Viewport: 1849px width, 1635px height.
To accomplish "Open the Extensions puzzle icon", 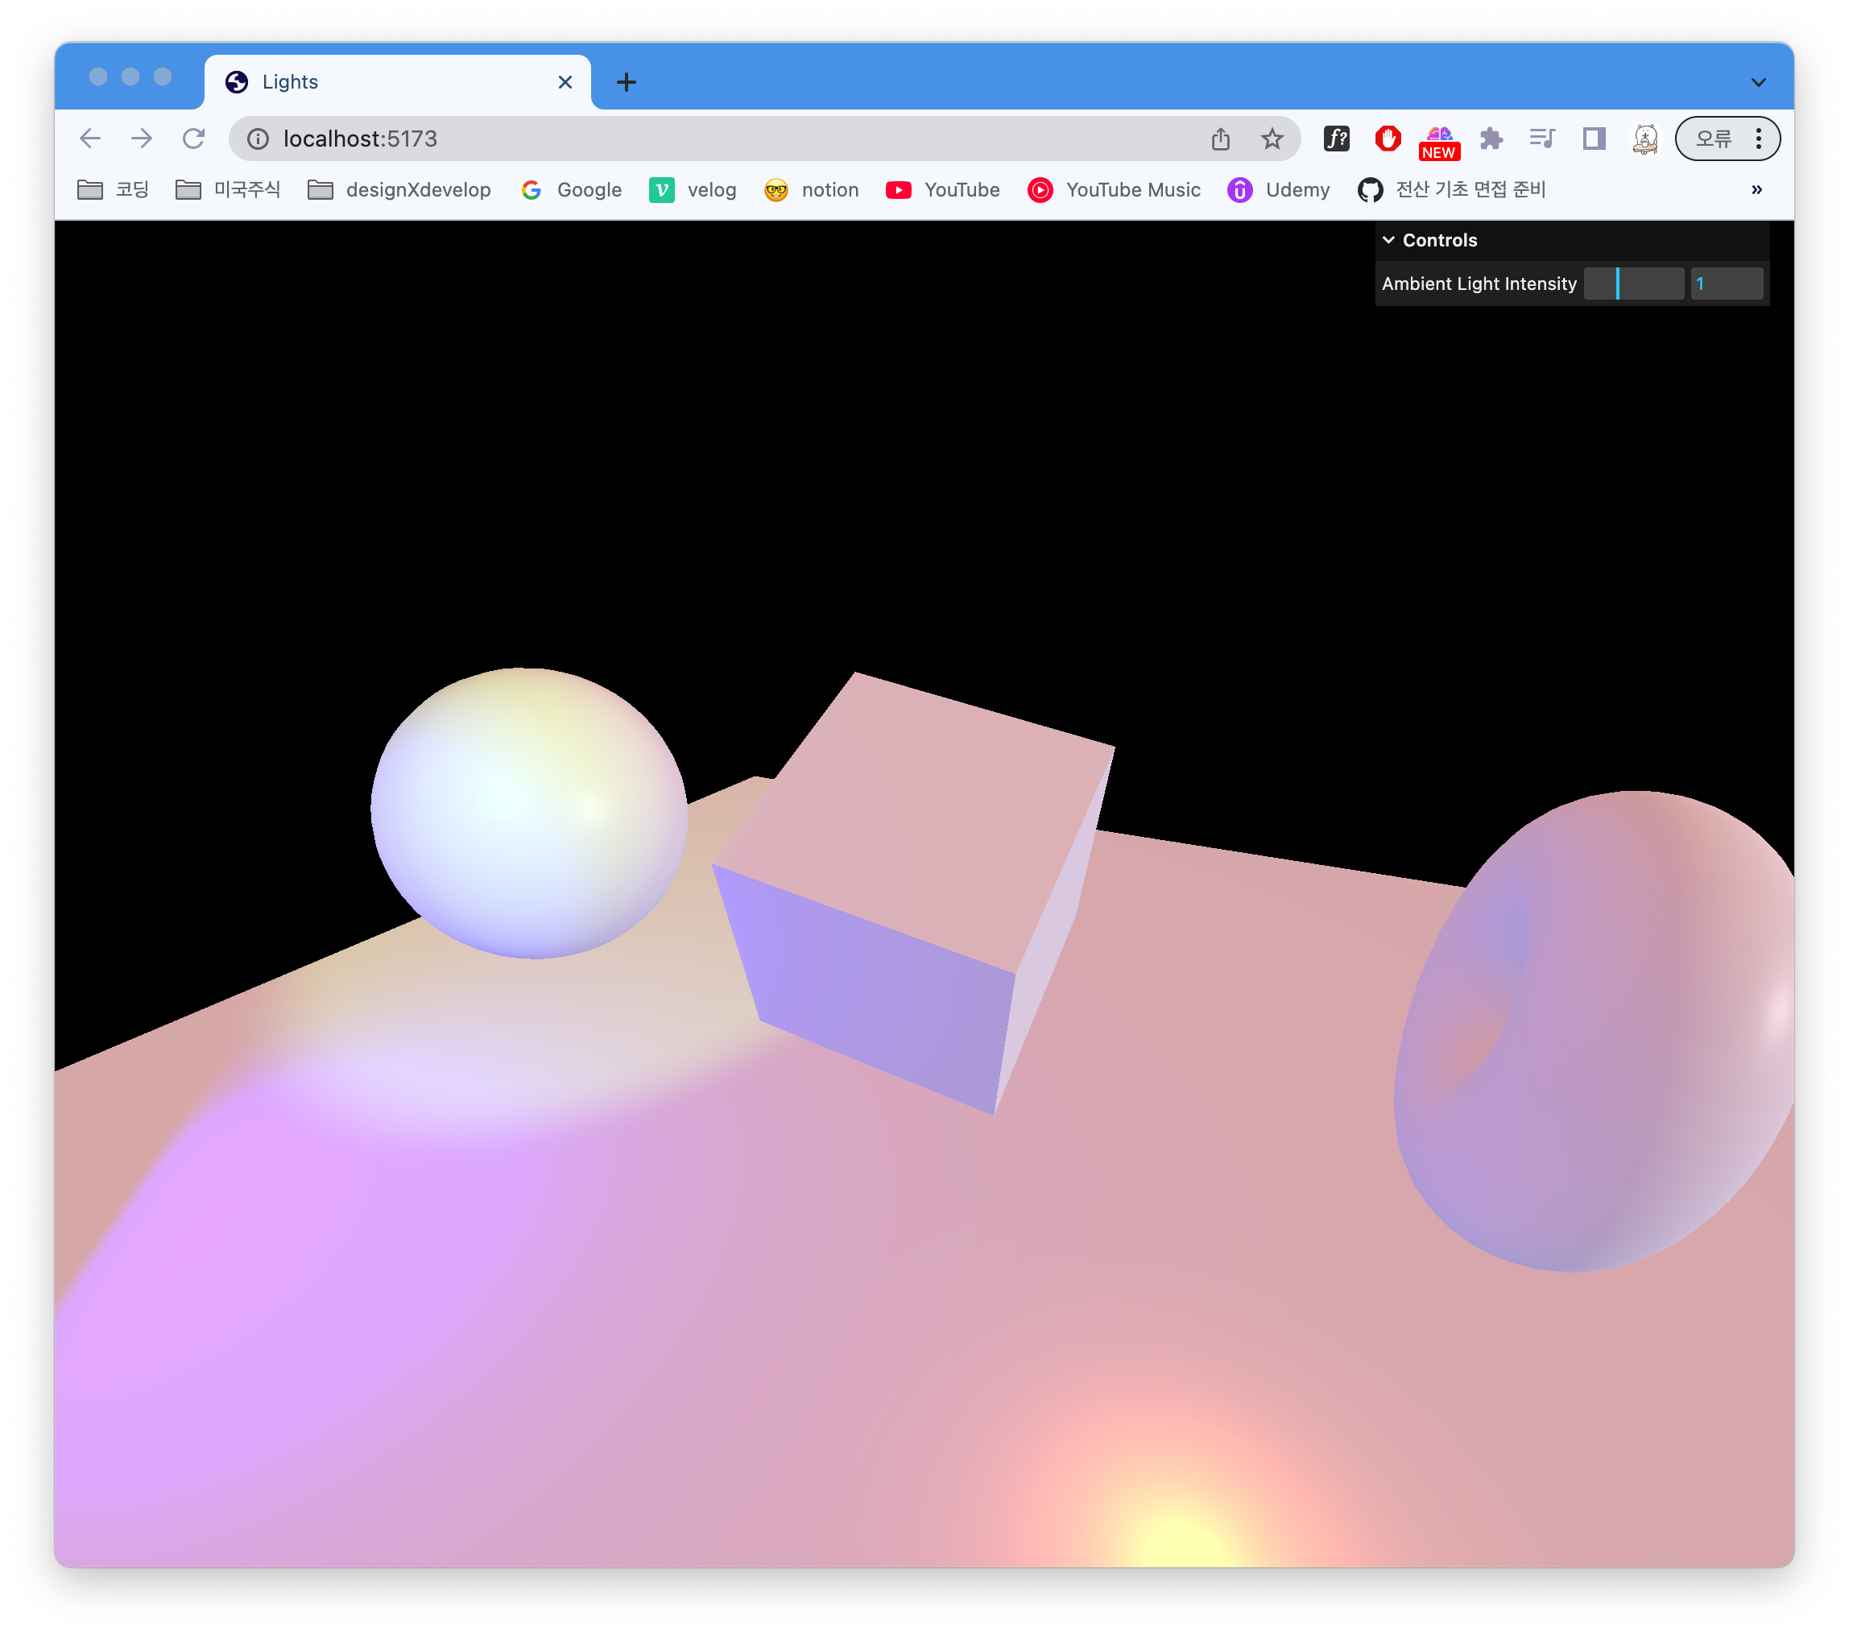I will [x=1491, y=139].
